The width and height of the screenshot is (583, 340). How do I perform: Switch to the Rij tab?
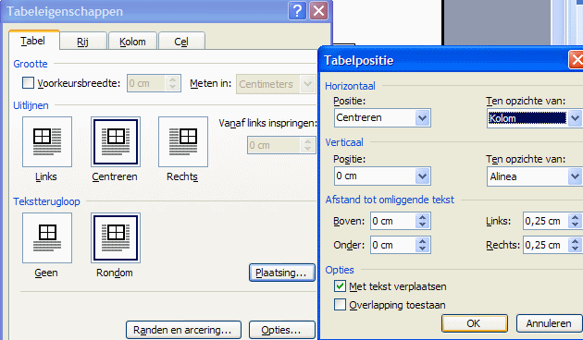pyautogui.click(x=83, y=41)
